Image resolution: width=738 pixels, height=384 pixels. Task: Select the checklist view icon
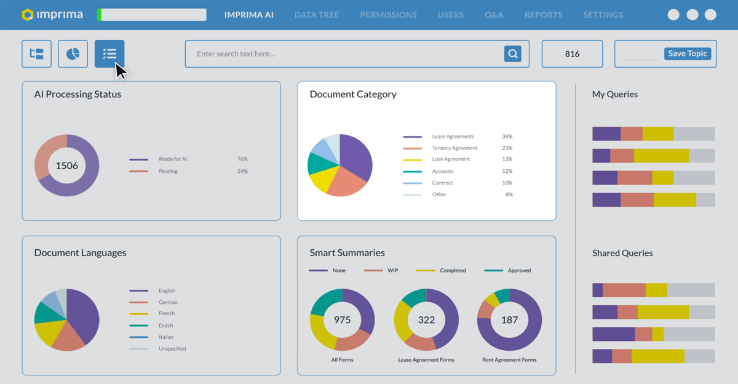109,54
